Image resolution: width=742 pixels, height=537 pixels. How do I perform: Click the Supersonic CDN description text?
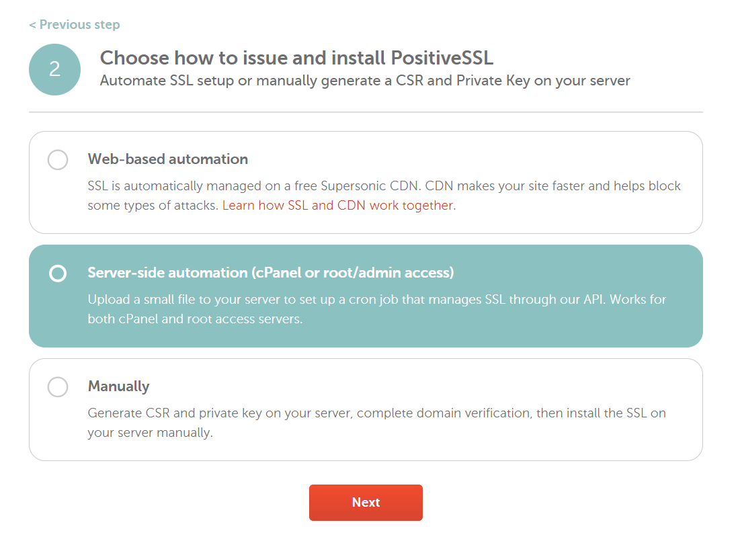[384, 185]
